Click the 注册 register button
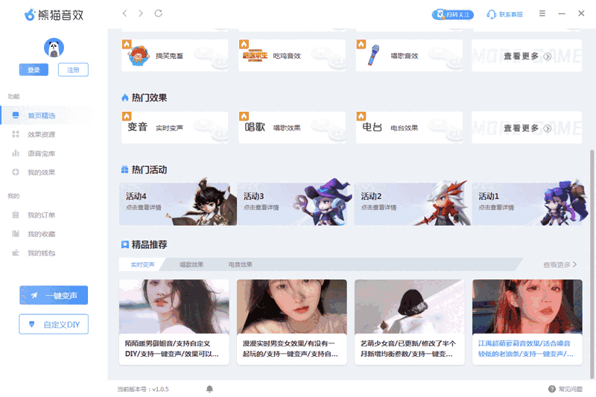This screenshot has height=397, width=596. (73, 70)
